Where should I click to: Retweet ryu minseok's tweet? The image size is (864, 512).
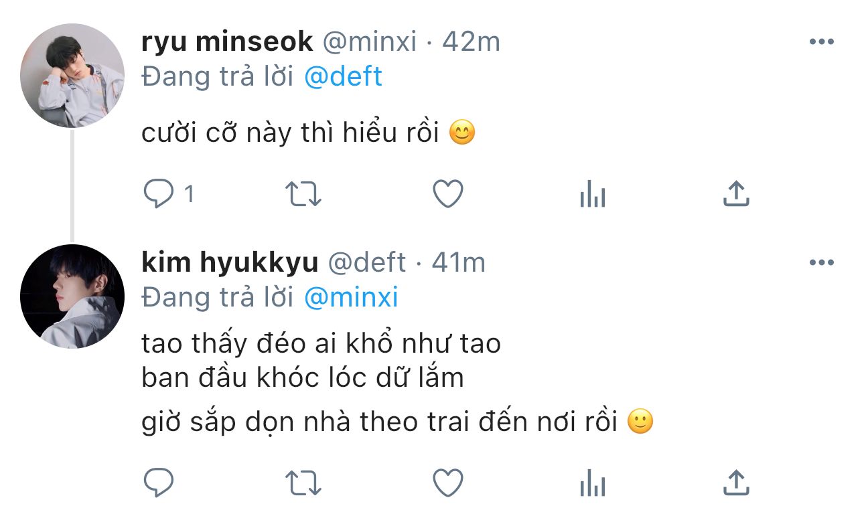pos(303,195)
